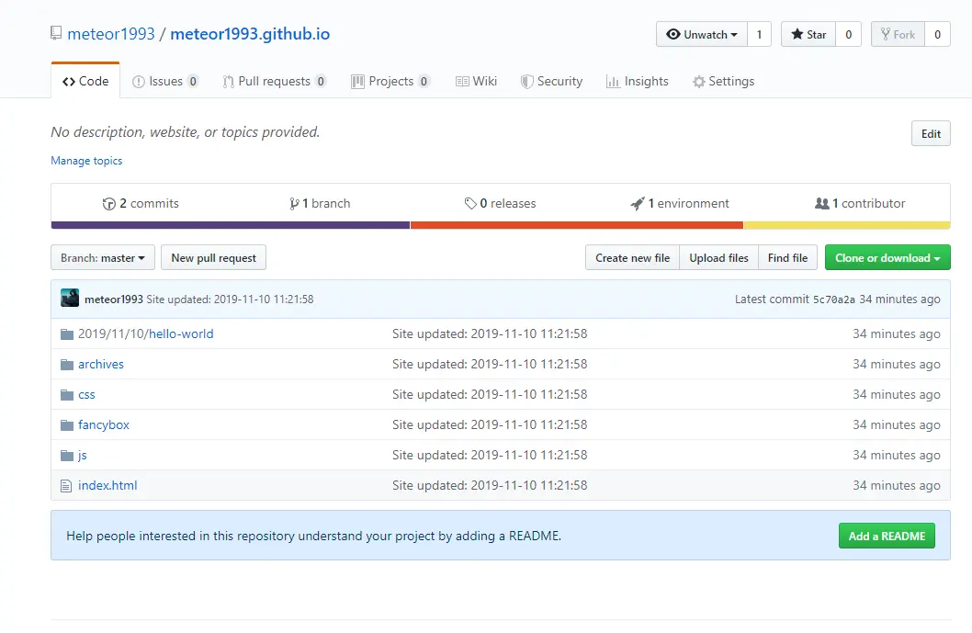Open the archives folder
Image resolution: width=972 pixels, height=633 pixels.
[101, 364]
